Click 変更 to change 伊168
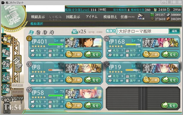This screenshot has width=183, height=115. [x=170, y=54]
